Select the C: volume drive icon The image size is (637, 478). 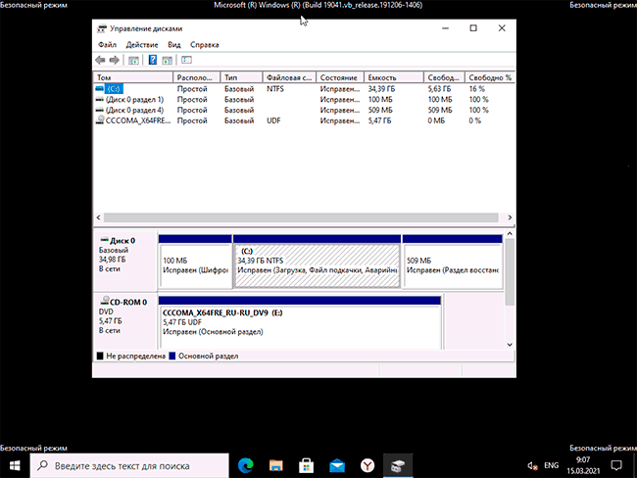pos(100,88)
